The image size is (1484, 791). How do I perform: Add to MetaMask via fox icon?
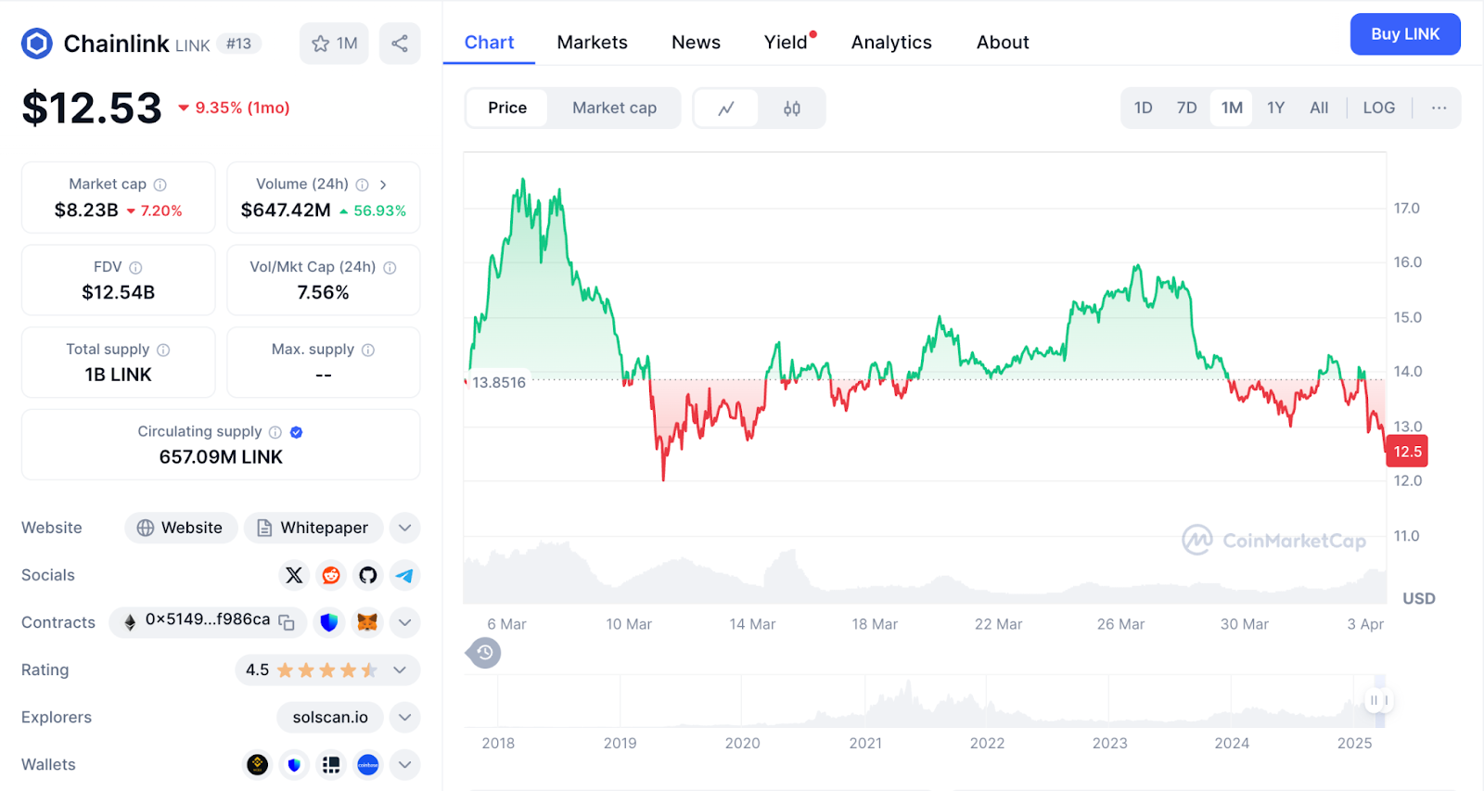click(x=367, y=622)
